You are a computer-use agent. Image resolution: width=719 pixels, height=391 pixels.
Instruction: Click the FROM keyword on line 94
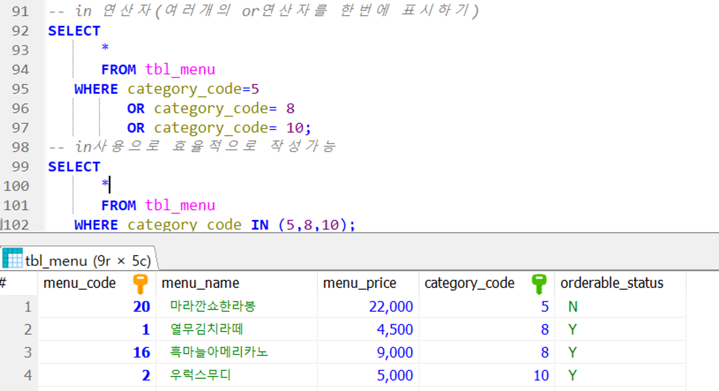(x=119, y=70)
